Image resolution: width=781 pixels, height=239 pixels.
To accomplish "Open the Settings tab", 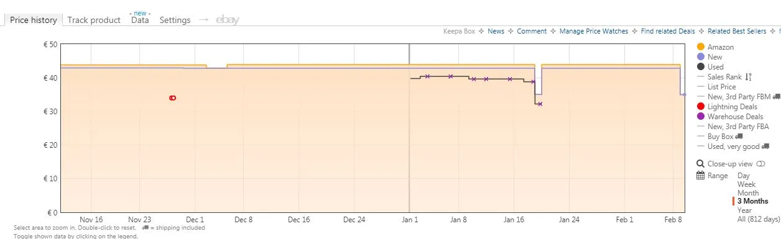I will point(175,20).
